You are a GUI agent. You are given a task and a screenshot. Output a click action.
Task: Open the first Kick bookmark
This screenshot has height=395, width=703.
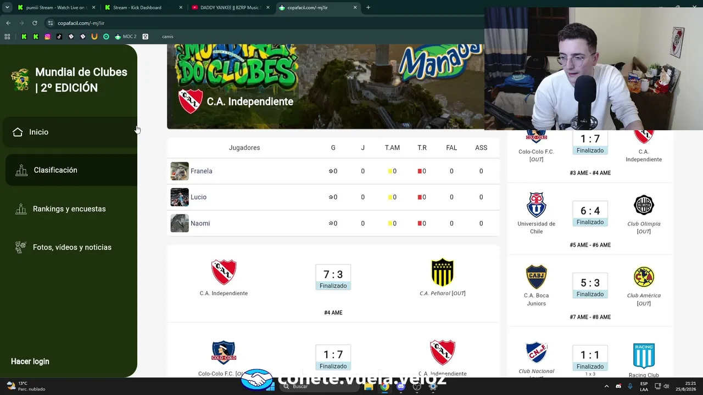click(x=24, y=37)
